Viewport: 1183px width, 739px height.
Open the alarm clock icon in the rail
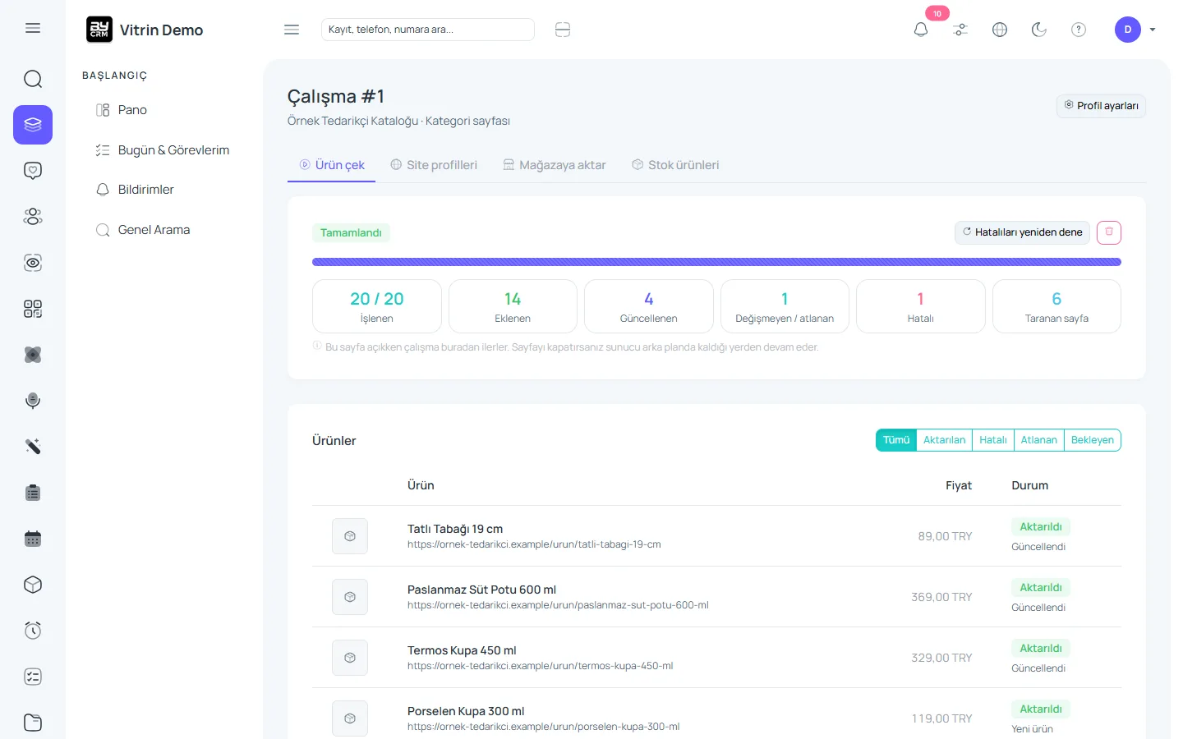[33, 631]
